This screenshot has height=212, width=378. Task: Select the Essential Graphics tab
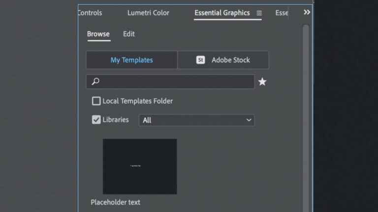tap(222, 13)
